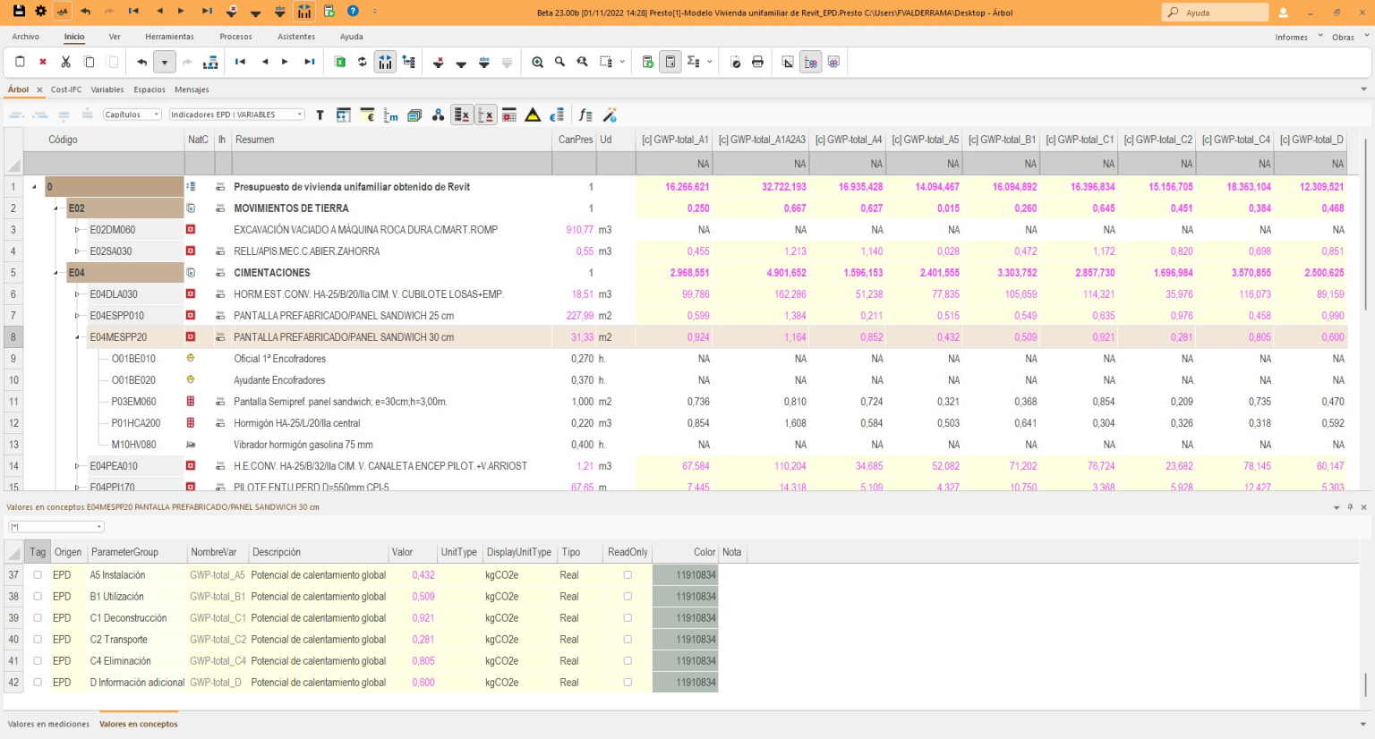The image size is (1375, 739).
Task: Click the magic wand icon
Action: click(x=610, y=115)
